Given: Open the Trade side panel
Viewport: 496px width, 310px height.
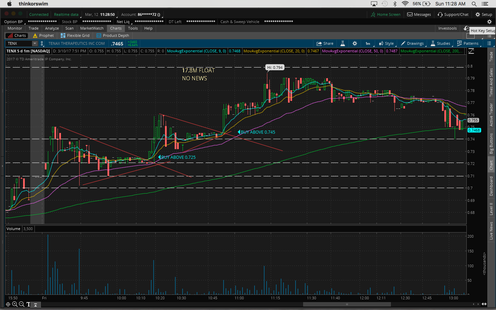Looking at the screenshot, I should [x=491, y=56].
